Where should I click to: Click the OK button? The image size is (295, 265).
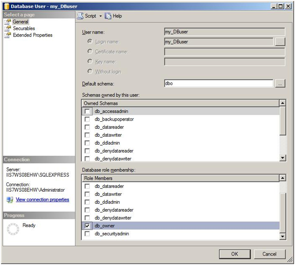[234, 254]
